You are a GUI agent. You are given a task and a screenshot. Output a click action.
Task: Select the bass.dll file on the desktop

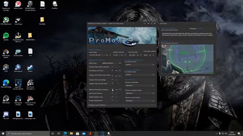click(42, 5)
